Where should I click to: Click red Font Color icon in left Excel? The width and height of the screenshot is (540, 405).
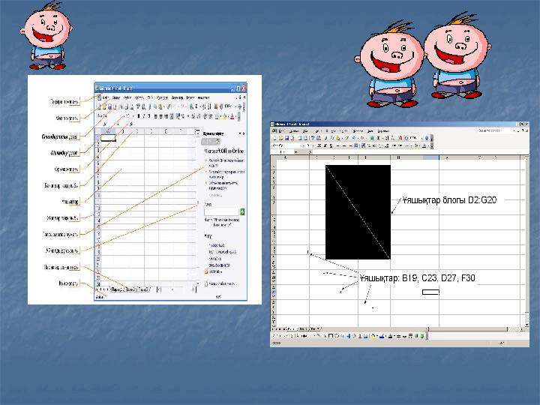coord(232,117)
